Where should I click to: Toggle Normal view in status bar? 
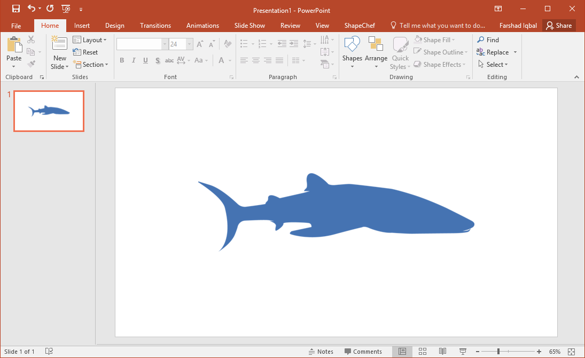click(x=402, y=351)
